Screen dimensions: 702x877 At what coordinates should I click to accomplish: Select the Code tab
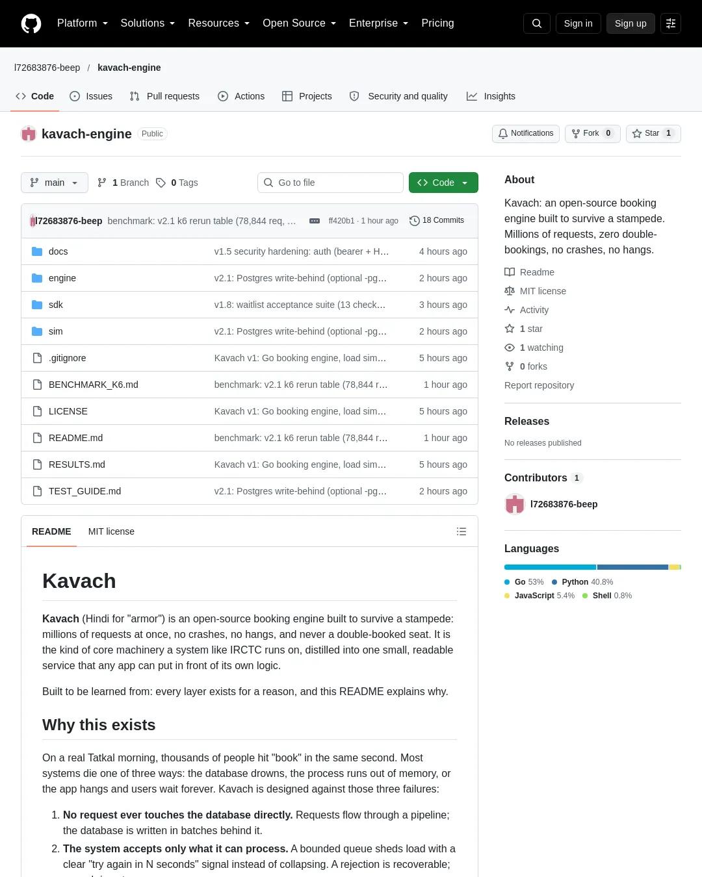pos(34,96)
